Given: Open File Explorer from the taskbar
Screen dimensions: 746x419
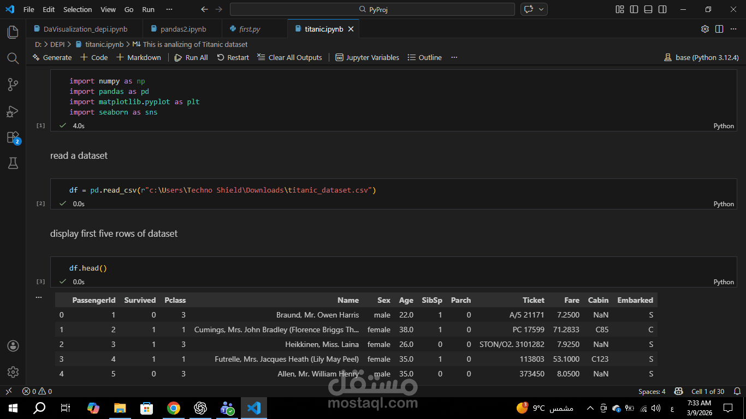Looking at the screenshot, I should 120,408.
